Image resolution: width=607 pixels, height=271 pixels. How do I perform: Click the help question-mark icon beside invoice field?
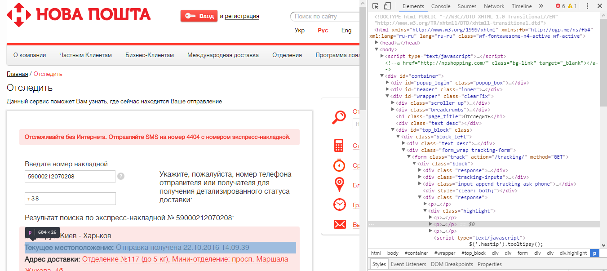point(121,176)
